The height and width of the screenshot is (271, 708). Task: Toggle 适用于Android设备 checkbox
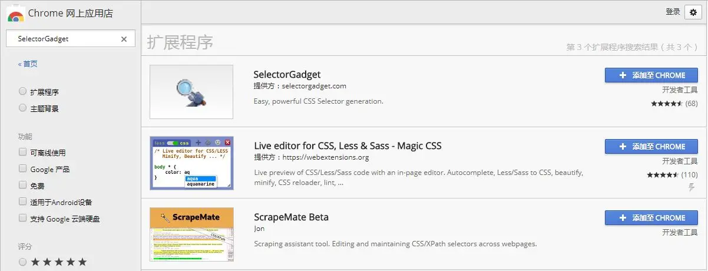[x=22, y=201]
